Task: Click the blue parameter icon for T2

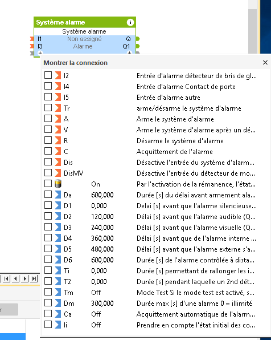Action: [58, 281]
